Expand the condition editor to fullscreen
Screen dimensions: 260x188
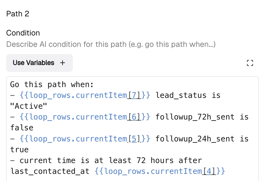[x=250, y=63]
